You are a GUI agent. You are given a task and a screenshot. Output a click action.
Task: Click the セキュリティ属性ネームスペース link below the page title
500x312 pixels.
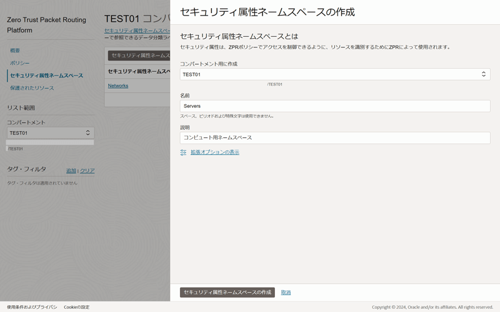point(137,31)
